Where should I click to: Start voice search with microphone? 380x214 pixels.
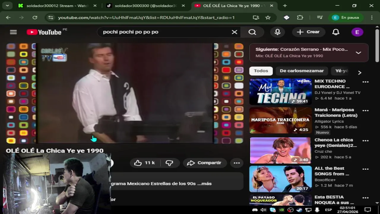tap(278, 32)
